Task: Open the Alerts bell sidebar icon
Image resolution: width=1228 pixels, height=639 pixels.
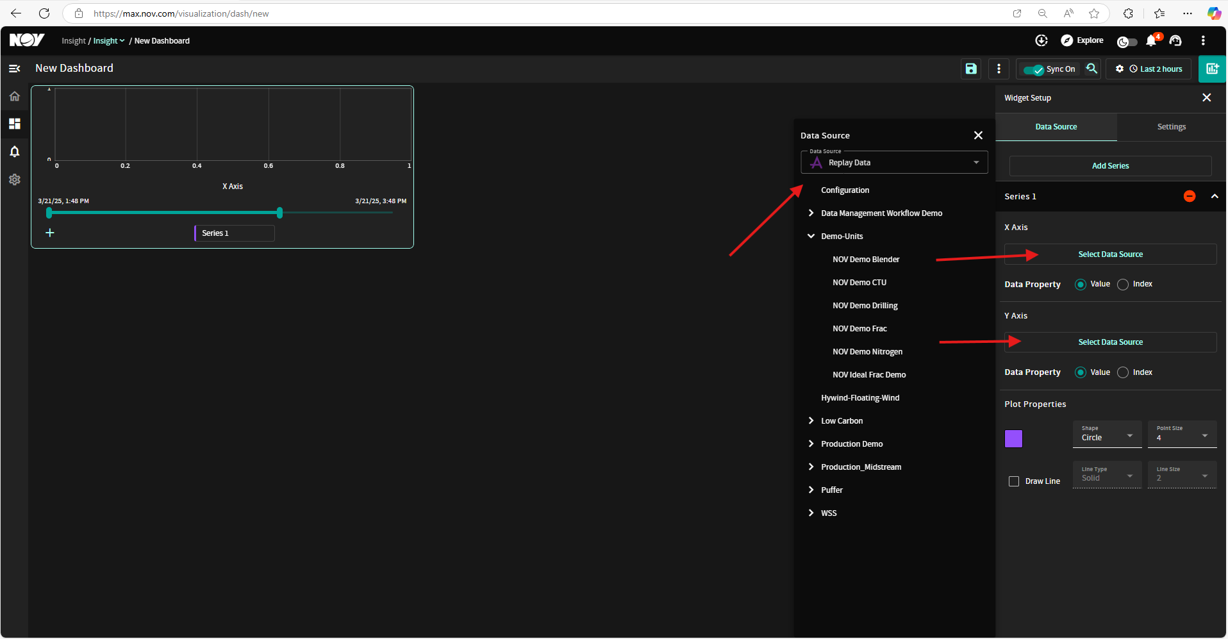Action: [15, 152]
